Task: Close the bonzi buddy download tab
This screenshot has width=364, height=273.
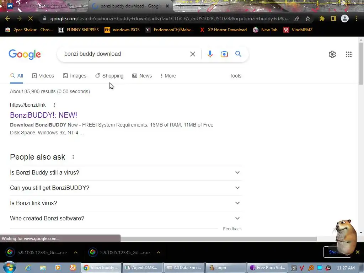Action: click(x=167, y=6)
